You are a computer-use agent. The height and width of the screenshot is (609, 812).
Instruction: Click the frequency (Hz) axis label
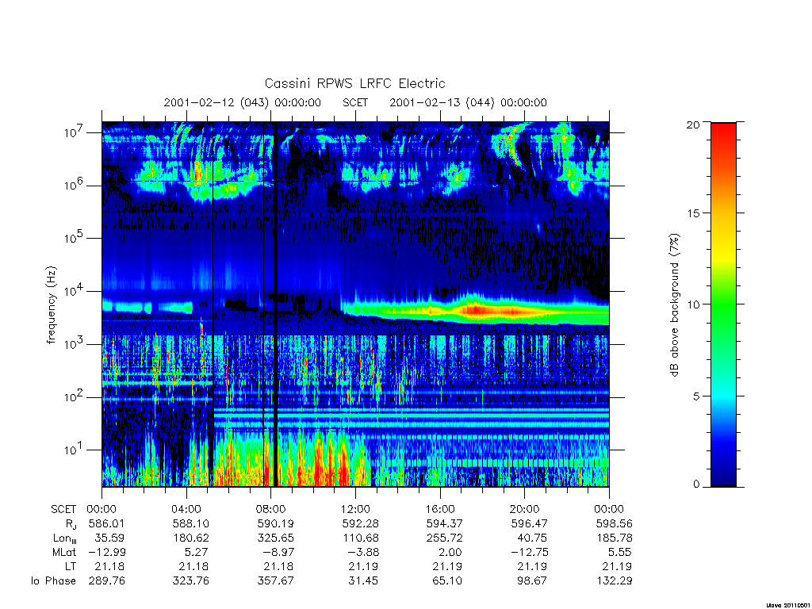click(51, 305)
